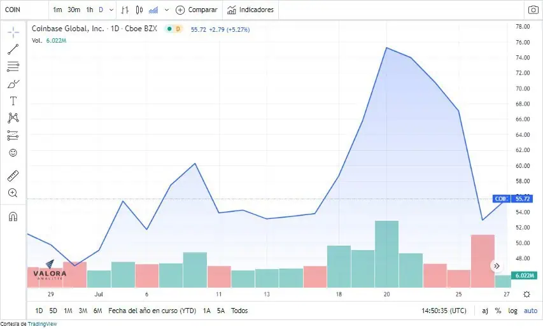Screen dimensions: 543x329
Task: Select Fecha del año en curso (YTD)
Action: (x=152, y=311)
